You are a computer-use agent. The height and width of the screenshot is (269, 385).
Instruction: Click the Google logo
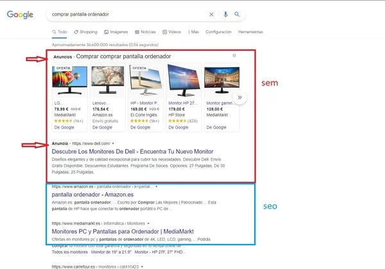click(x=20, y=15)
